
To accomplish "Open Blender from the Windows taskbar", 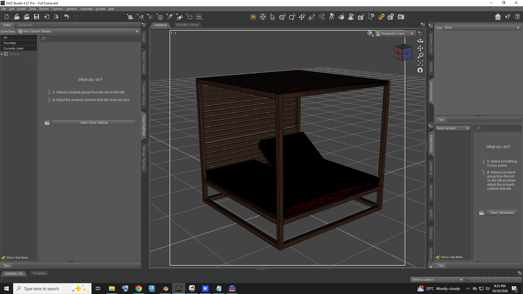I will tap(165, 289).
